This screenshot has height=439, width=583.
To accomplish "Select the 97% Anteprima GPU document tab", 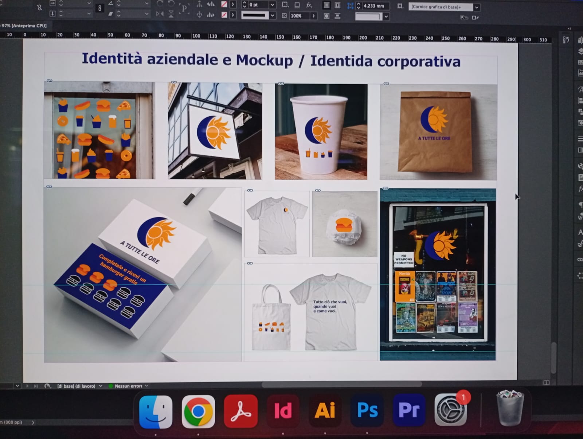I will 24,26.
